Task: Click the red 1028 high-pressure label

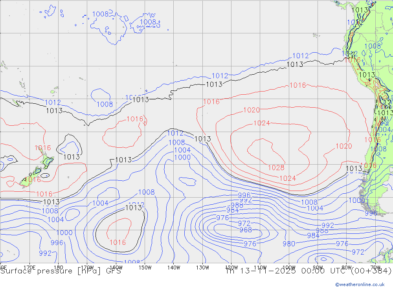Action: coord(276,168)
